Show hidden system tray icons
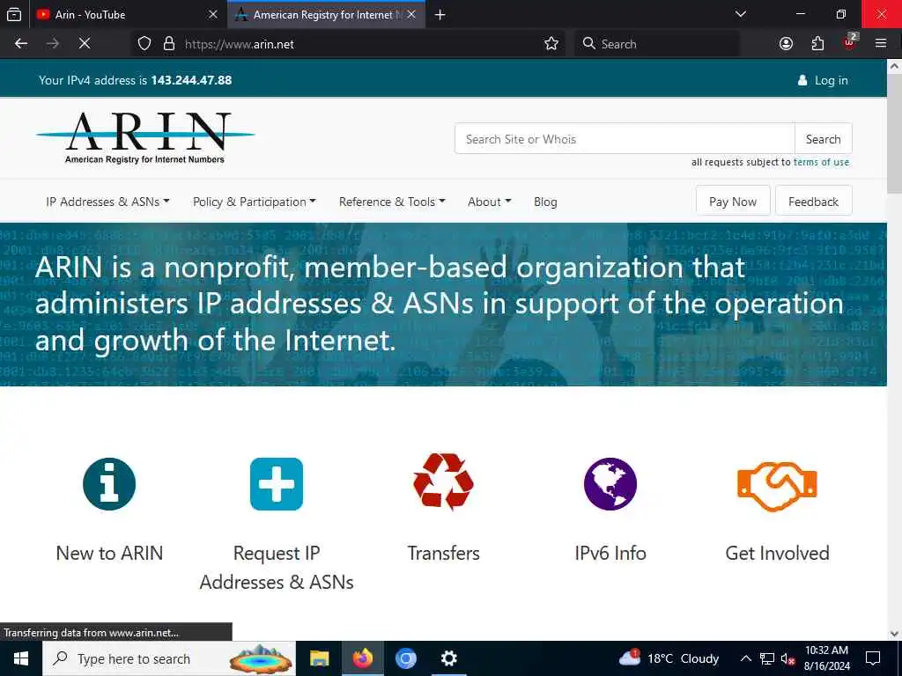902x676 pixels. [x=745, y=658]
